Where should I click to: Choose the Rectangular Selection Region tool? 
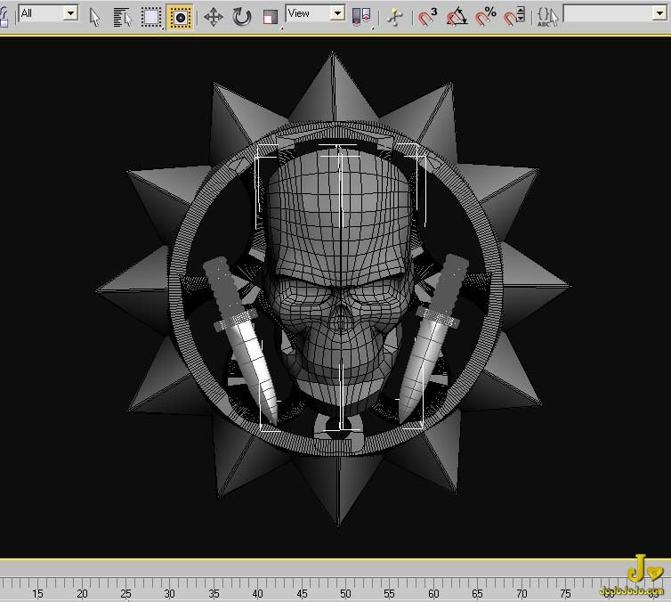click(151, 18)
